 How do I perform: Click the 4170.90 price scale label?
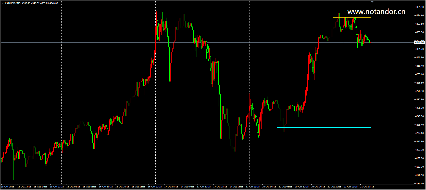(x=420, y=175)
